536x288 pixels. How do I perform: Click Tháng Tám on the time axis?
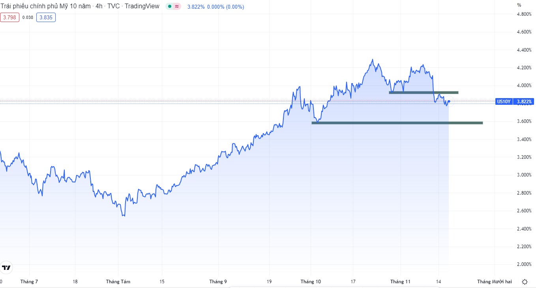(118, 282)
